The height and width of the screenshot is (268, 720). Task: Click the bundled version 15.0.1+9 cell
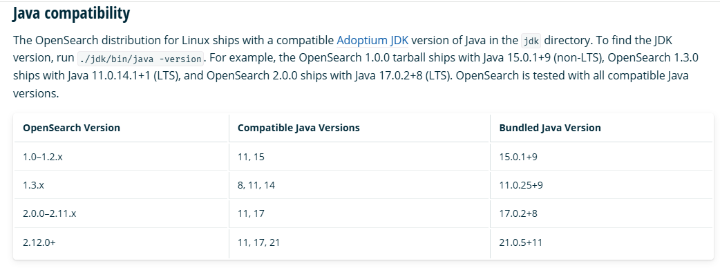point(602,157)
